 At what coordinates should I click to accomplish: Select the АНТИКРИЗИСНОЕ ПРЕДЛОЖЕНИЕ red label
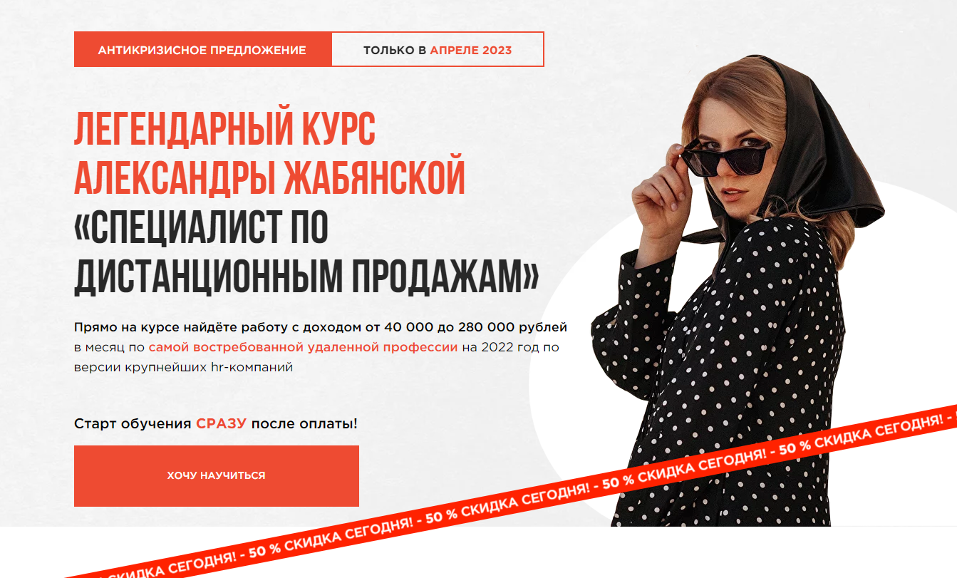tap(202, 50)
